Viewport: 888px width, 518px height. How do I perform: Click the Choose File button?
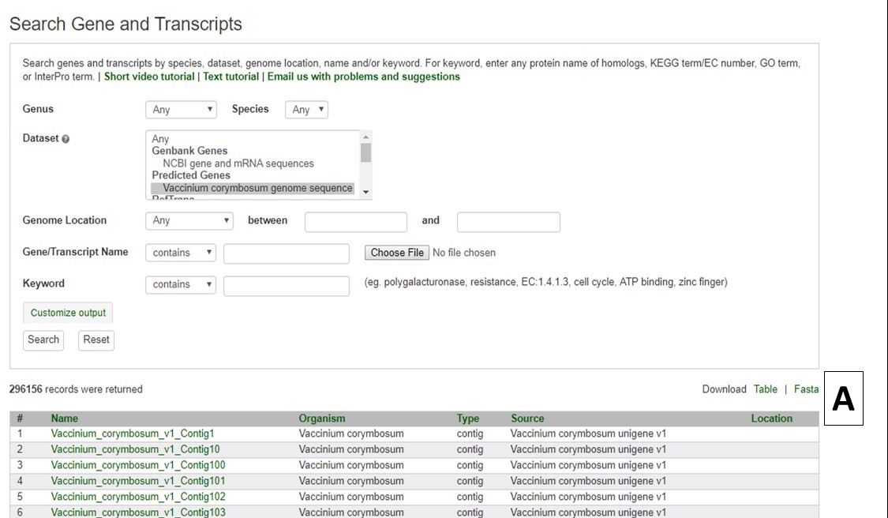[x=397, y=253]
